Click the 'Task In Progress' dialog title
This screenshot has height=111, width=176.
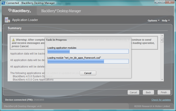[x=56, y=40]
